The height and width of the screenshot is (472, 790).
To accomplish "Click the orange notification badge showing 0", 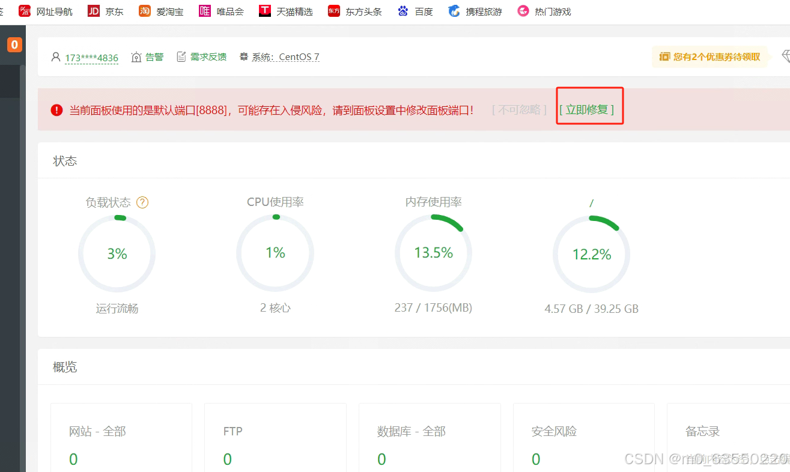I will tap(14, 44).
